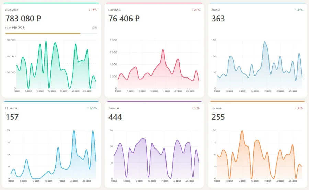Click the 60 000 axis label on Выручка chart
The width and height of the screenshot is (309, 190).
click(11, 40)
